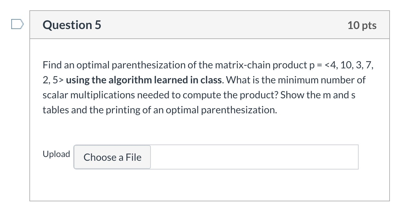
Task: Select the Question 5 title text
Action: (71, 25)
